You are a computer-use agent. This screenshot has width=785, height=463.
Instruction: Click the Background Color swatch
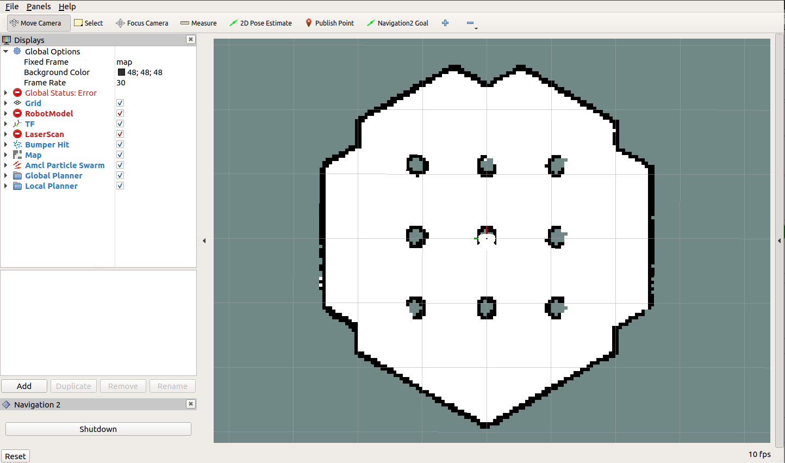tap(121, 72)
